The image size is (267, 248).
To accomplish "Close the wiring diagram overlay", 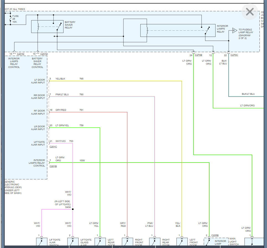I will 250,12.
